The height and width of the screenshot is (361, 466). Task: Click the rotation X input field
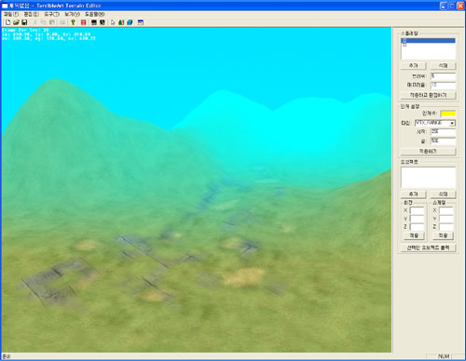[417, 210]
